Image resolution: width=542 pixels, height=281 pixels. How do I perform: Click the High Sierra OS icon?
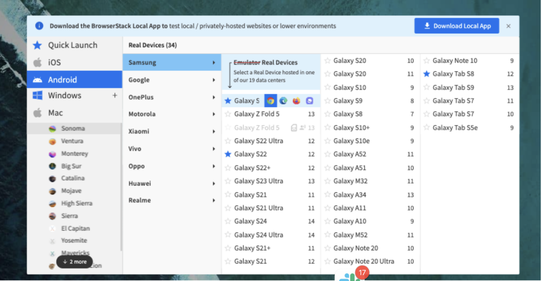52,204
